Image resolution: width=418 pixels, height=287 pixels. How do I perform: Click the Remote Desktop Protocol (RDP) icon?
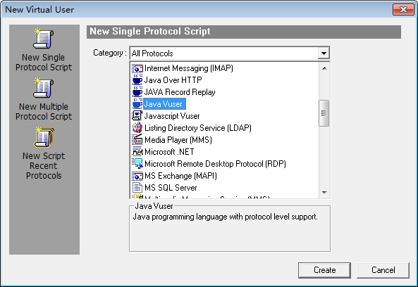[x=137, y=164]
